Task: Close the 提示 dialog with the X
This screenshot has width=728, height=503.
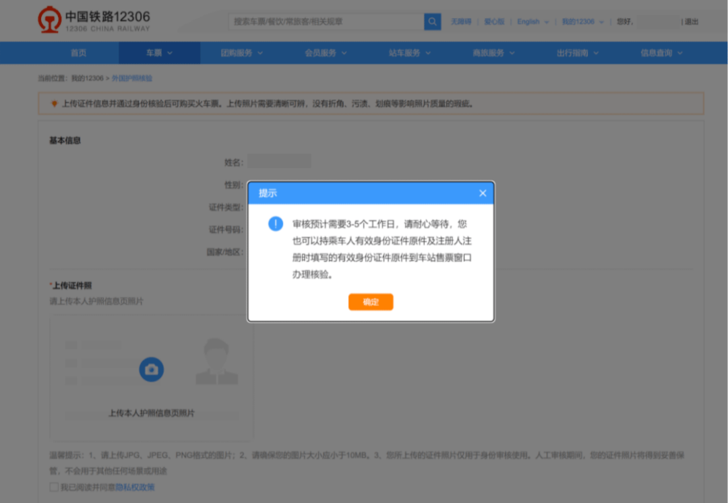Action: pyautogui.click(x=483, y=193)
